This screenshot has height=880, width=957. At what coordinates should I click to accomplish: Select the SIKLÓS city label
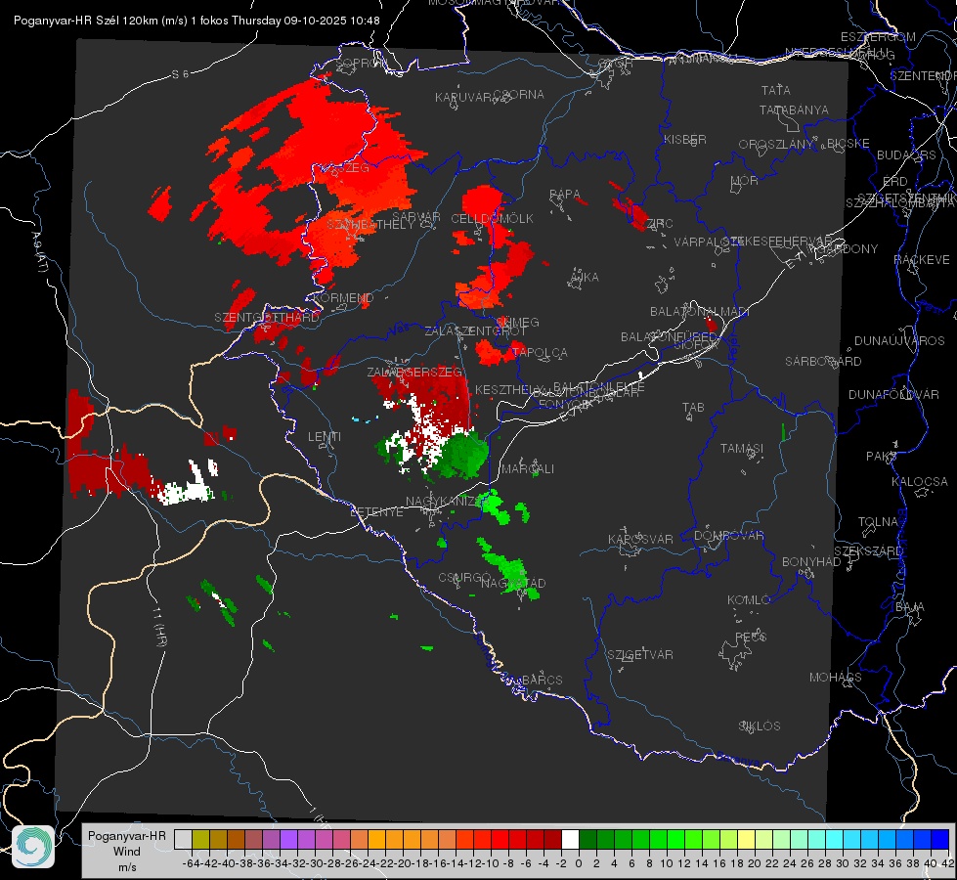(x=760, y=726)
